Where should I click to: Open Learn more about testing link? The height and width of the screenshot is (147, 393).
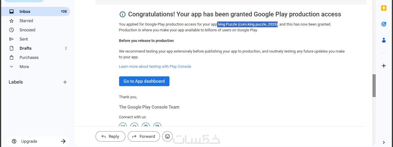point(155,66)
